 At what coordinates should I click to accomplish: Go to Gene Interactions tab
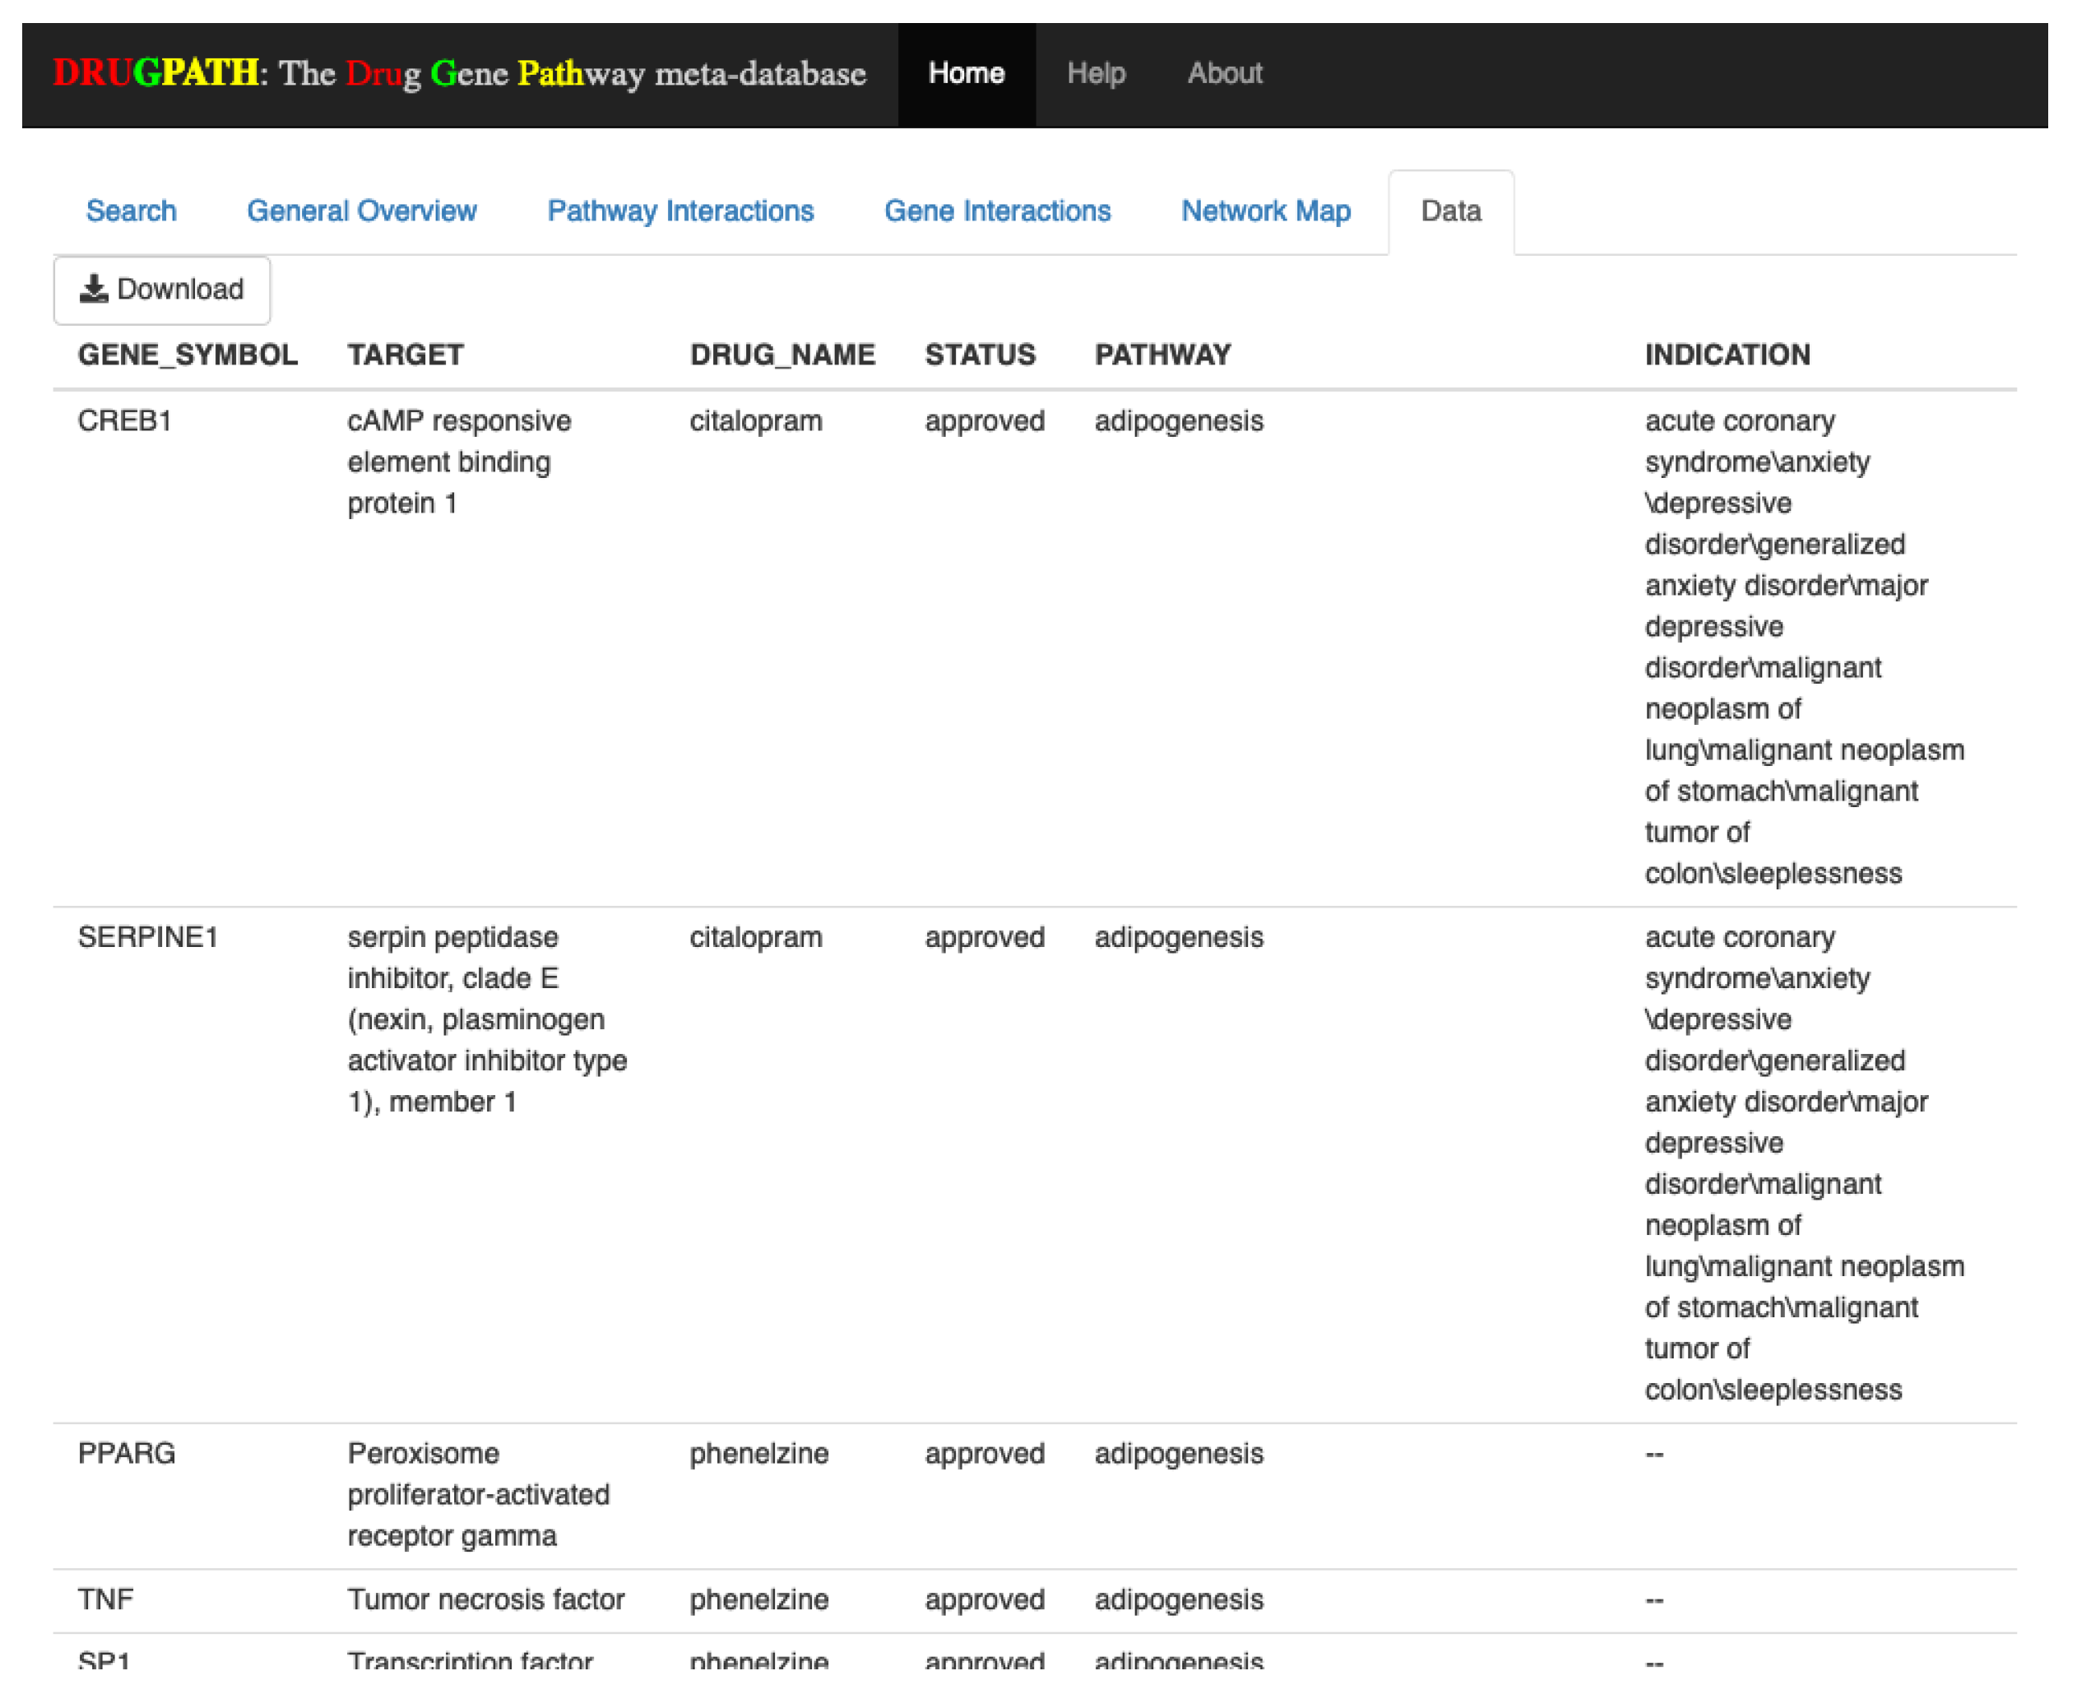[x=996, y=211]
